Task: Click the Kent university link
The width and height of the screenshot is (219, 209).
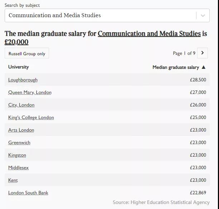Action: (13, 180)
